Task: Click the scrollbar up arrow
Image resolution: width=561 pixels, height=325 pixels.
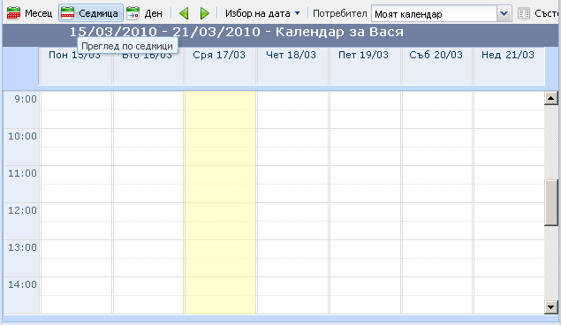Action: [551, 98]
